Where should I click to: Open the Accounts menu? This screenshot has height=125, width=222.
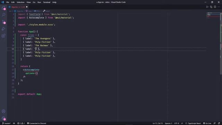point(3,111)
